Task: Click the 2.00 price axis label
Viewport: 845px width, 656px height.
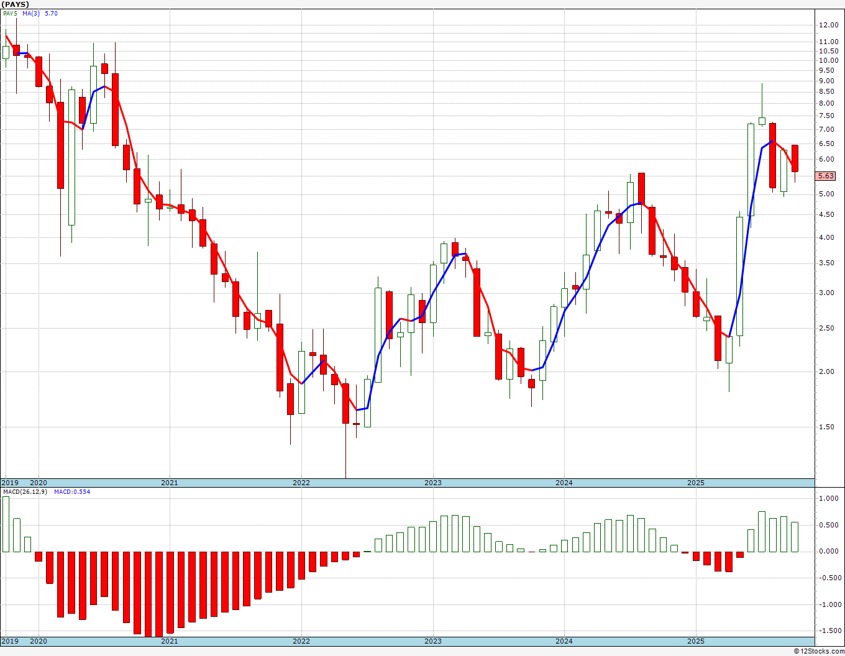Action: [x=826, y=371]
